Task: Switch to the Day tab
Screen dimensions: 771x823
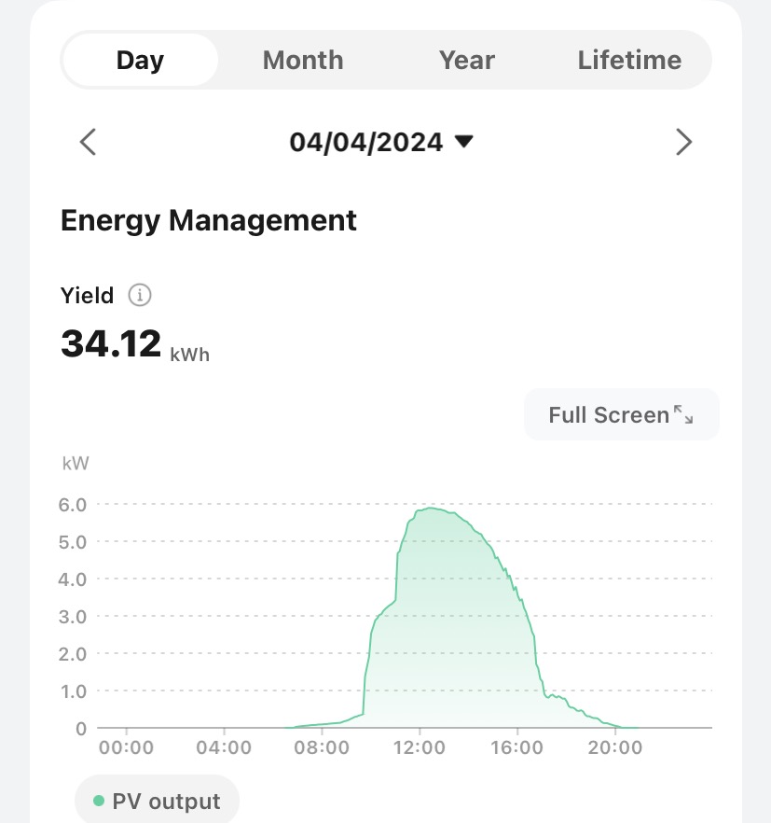Action: point(140,61)
